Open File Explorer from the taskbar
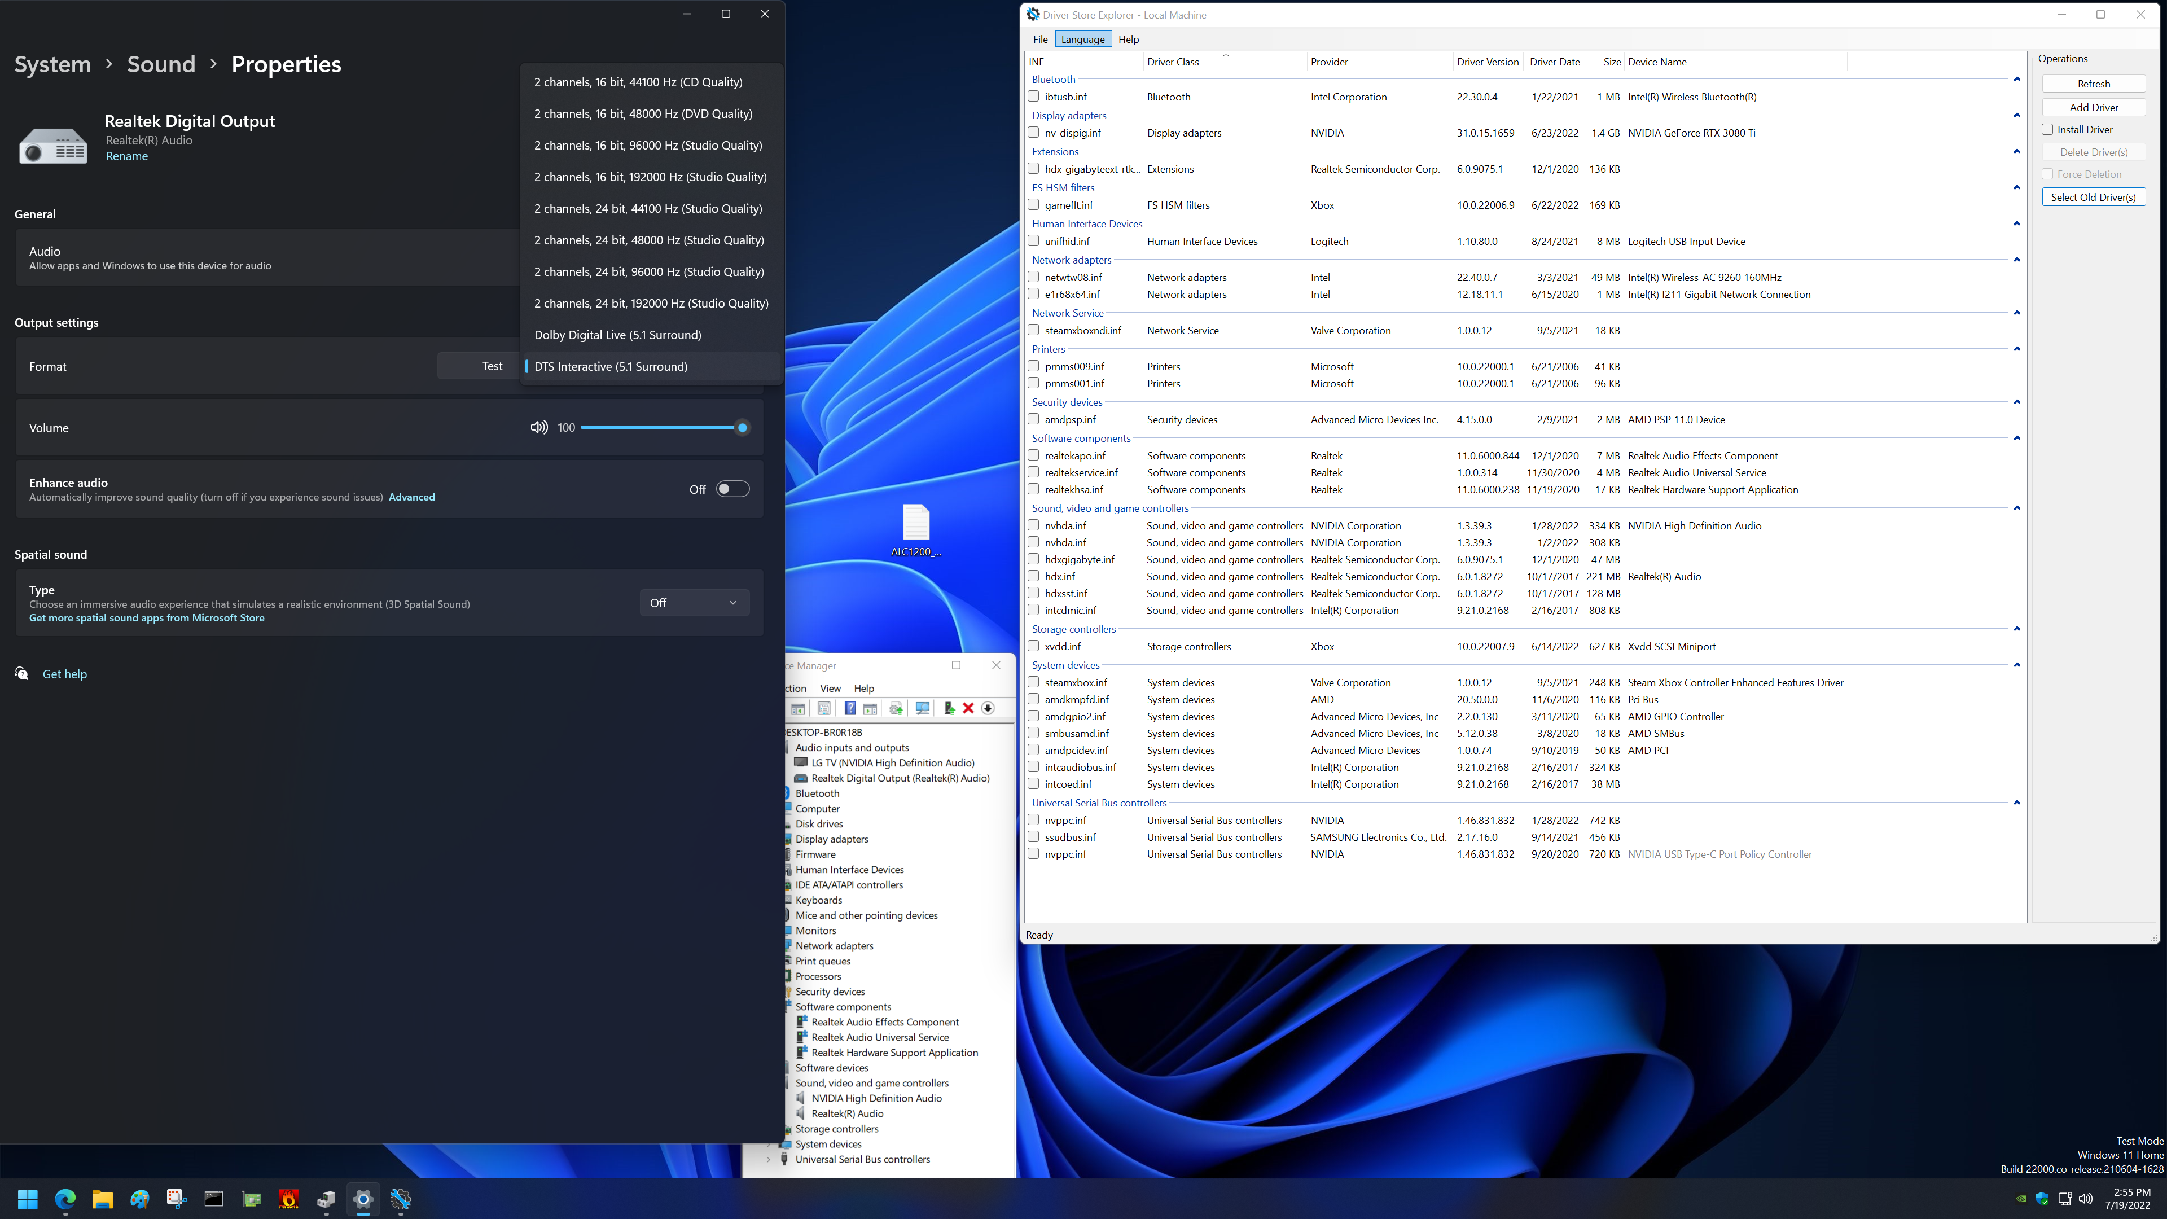 pos(102,1199)
